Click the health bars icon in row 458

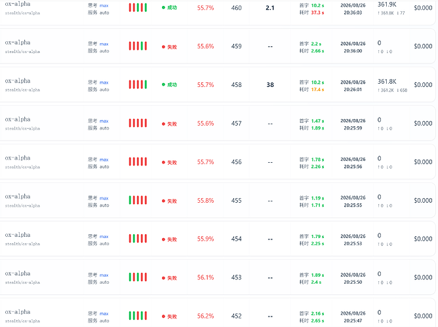(138, 84)
